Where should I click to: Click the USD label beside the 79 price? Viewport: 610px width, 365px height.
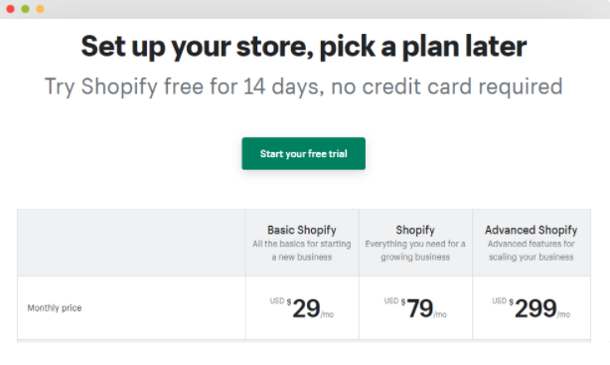[x=391, y=300]
